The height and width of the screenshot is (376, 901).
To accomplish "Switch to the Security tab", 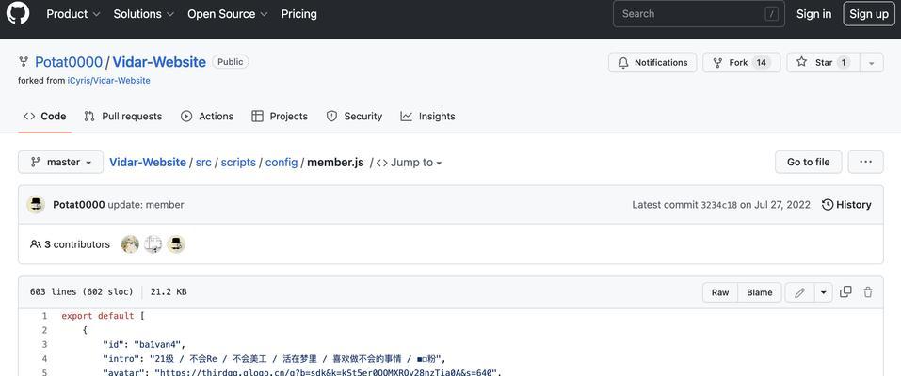I will tap(354, 116).
